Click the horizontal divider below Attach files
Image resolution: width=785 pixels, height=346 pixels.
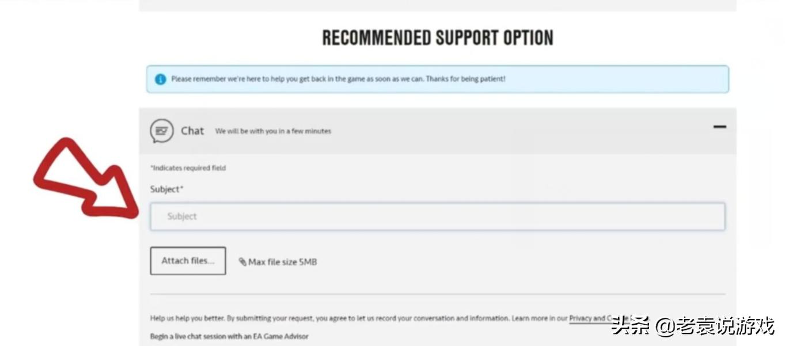437,294
